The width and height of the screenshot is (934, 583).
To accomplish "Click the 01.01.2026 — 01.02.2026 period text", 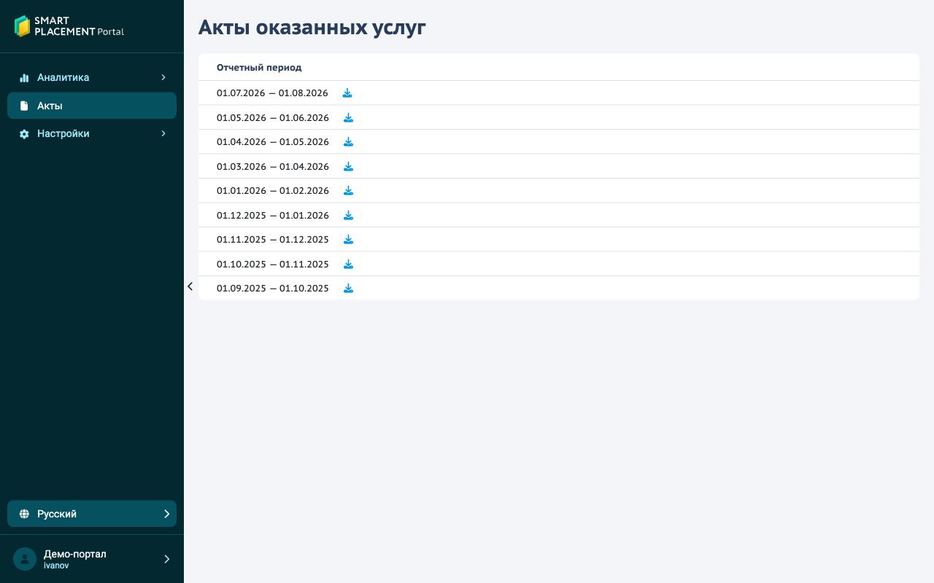I will 273,191.
